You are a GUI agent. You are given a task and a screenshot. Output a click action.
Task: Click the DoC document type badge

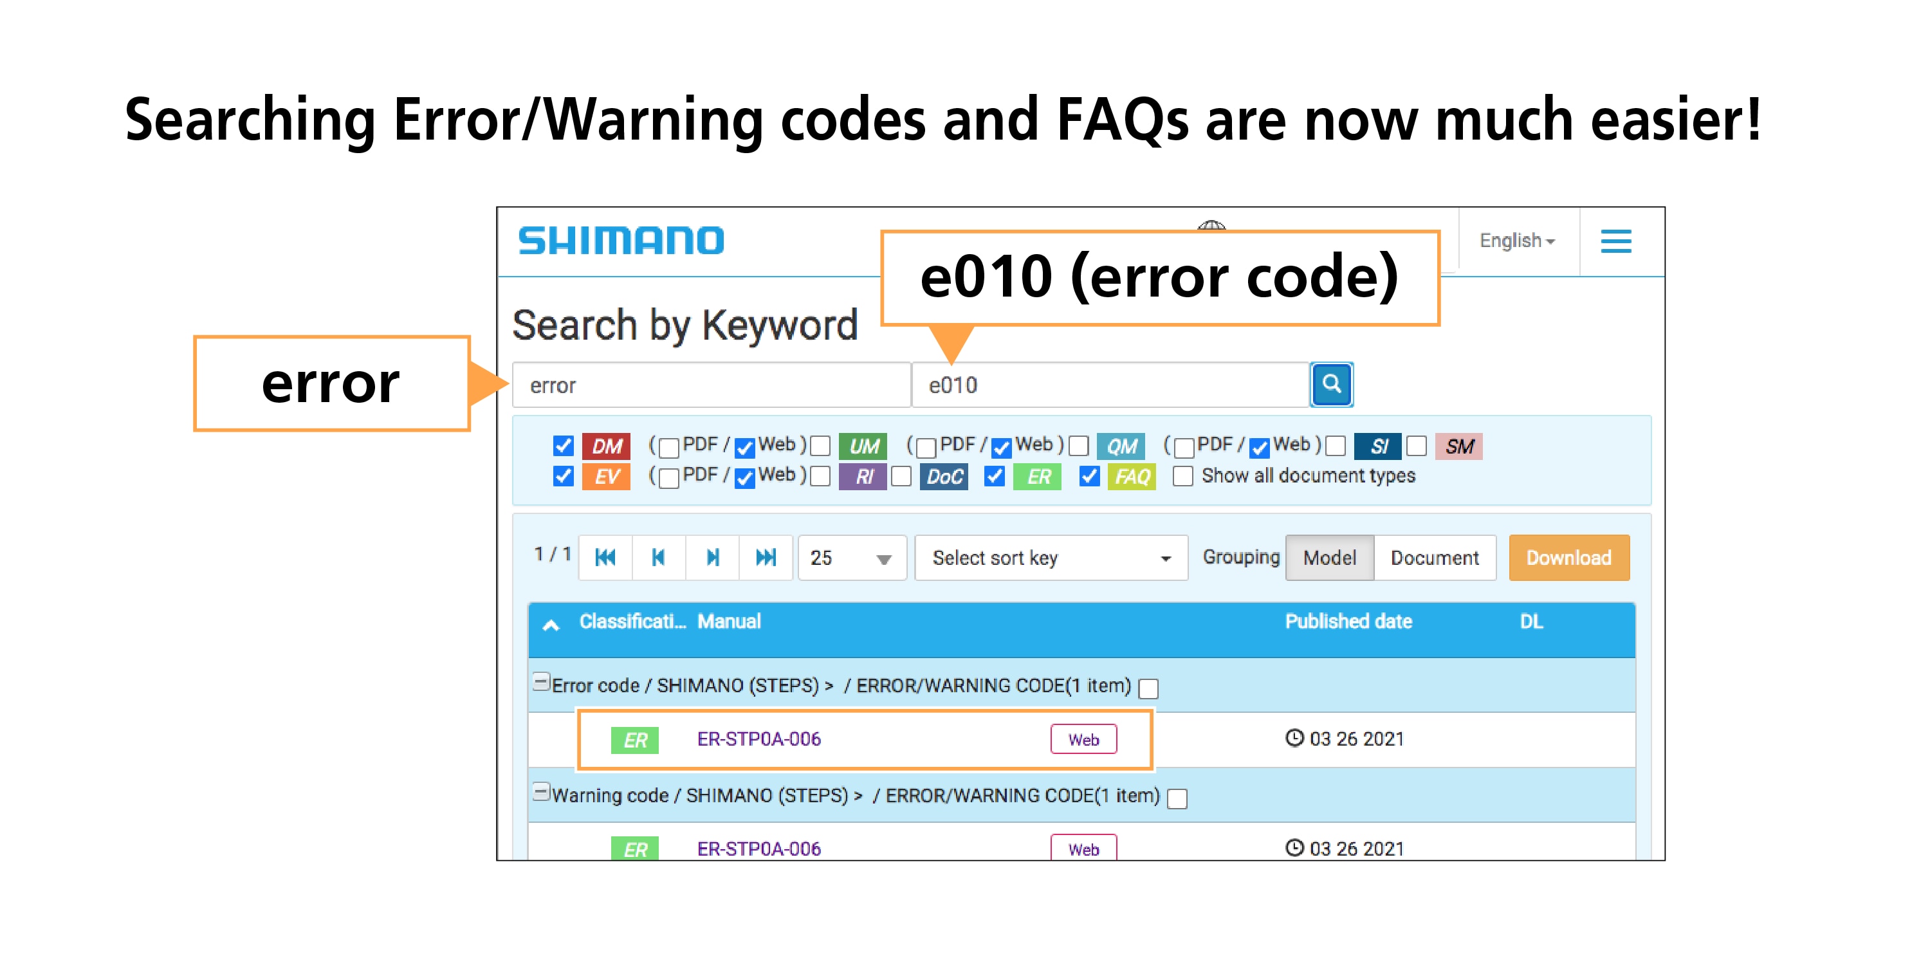click(944, 477)
